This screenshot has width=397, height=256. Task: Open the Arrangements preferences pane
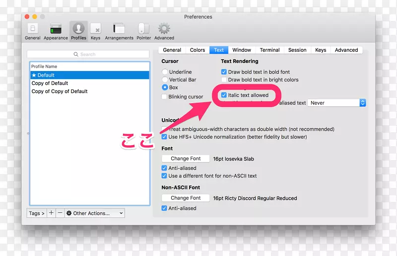click(x=119, y=31)
